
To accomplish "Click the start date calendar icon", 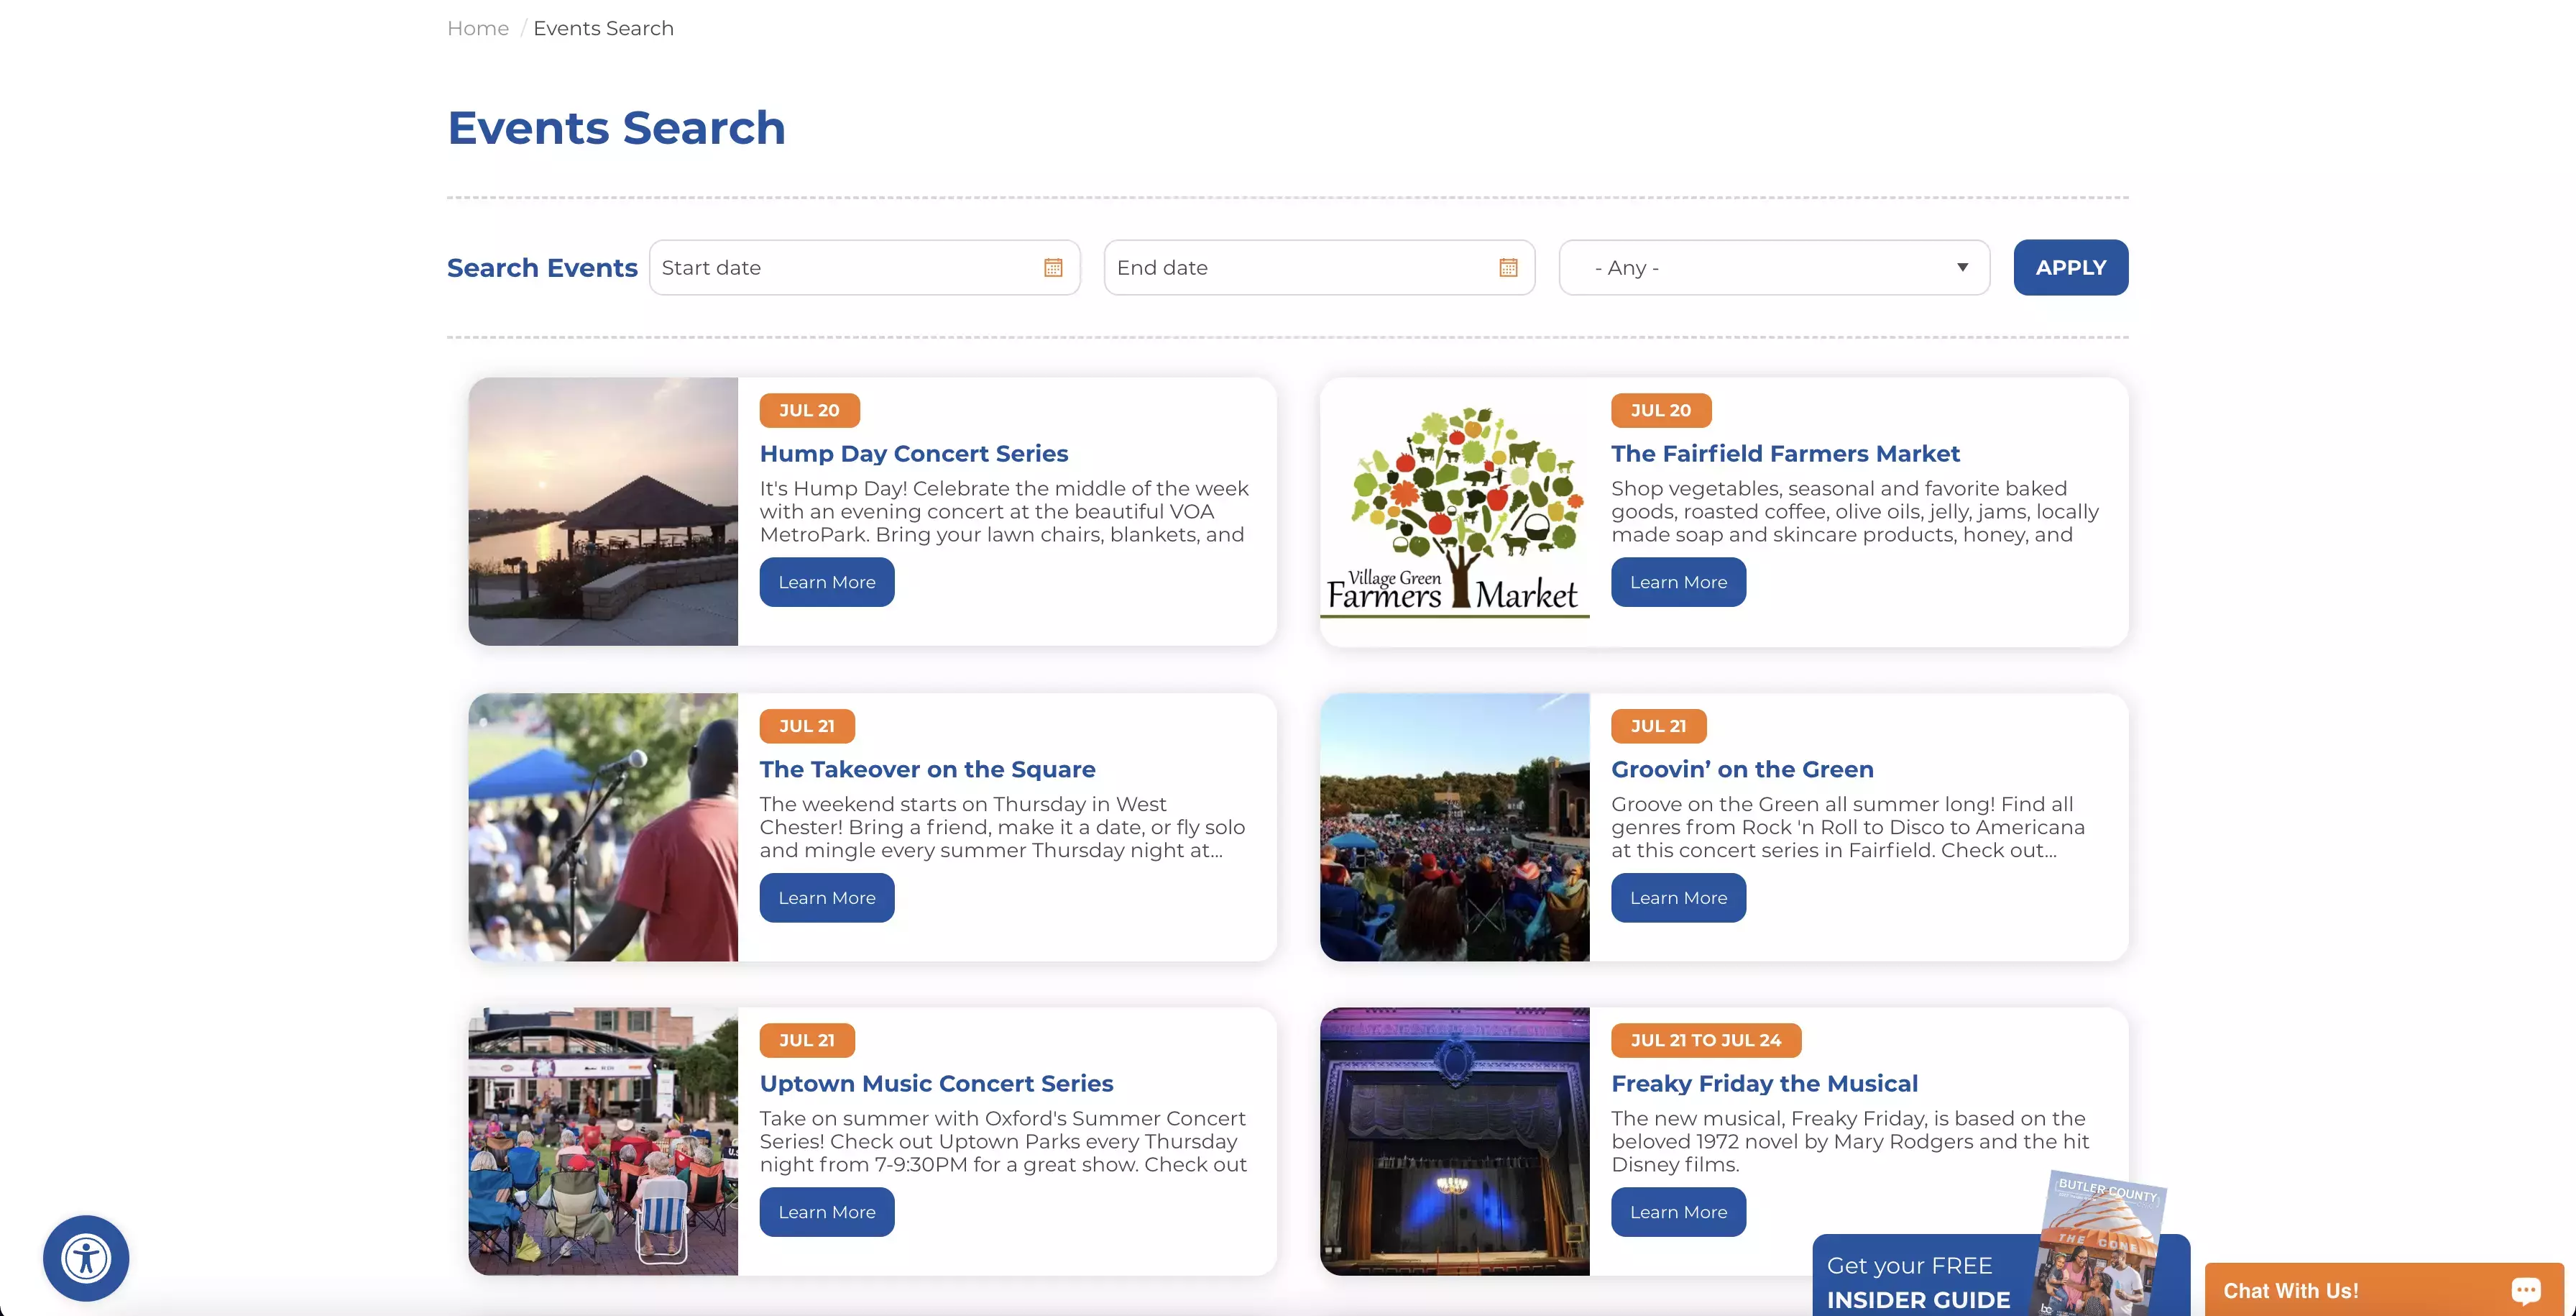I will 1053,267.
